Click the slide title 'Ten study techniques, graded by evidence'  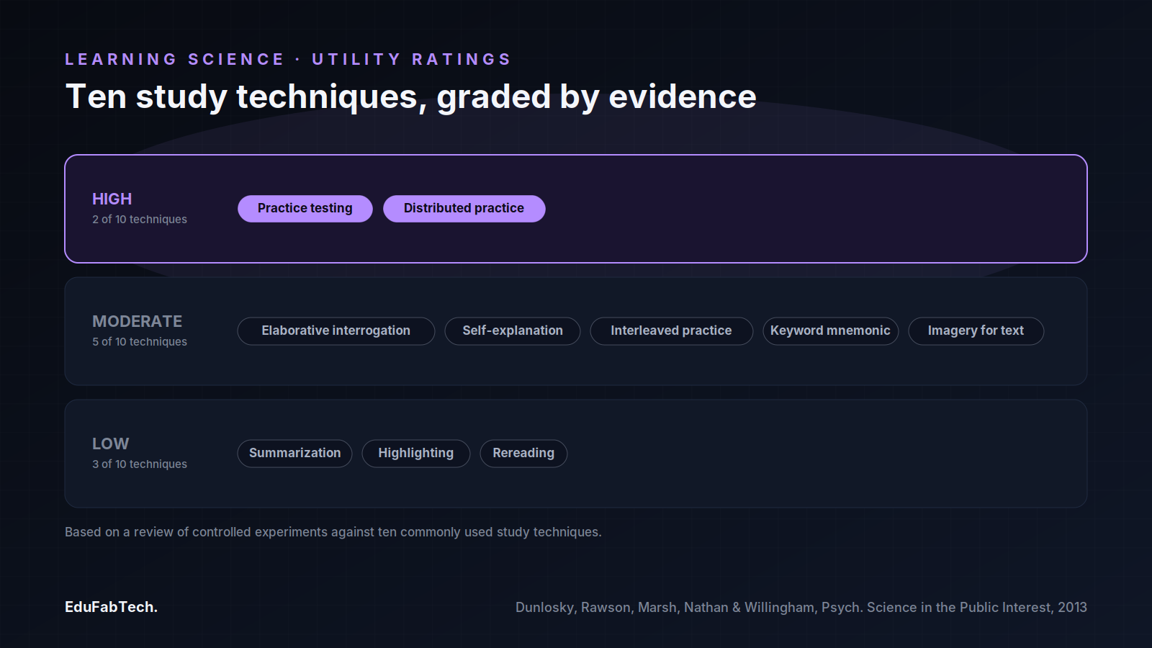tap(411, 97)
